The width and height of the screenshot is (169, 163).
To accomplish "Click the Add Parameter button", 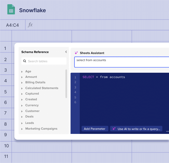I will pos(95,129).
